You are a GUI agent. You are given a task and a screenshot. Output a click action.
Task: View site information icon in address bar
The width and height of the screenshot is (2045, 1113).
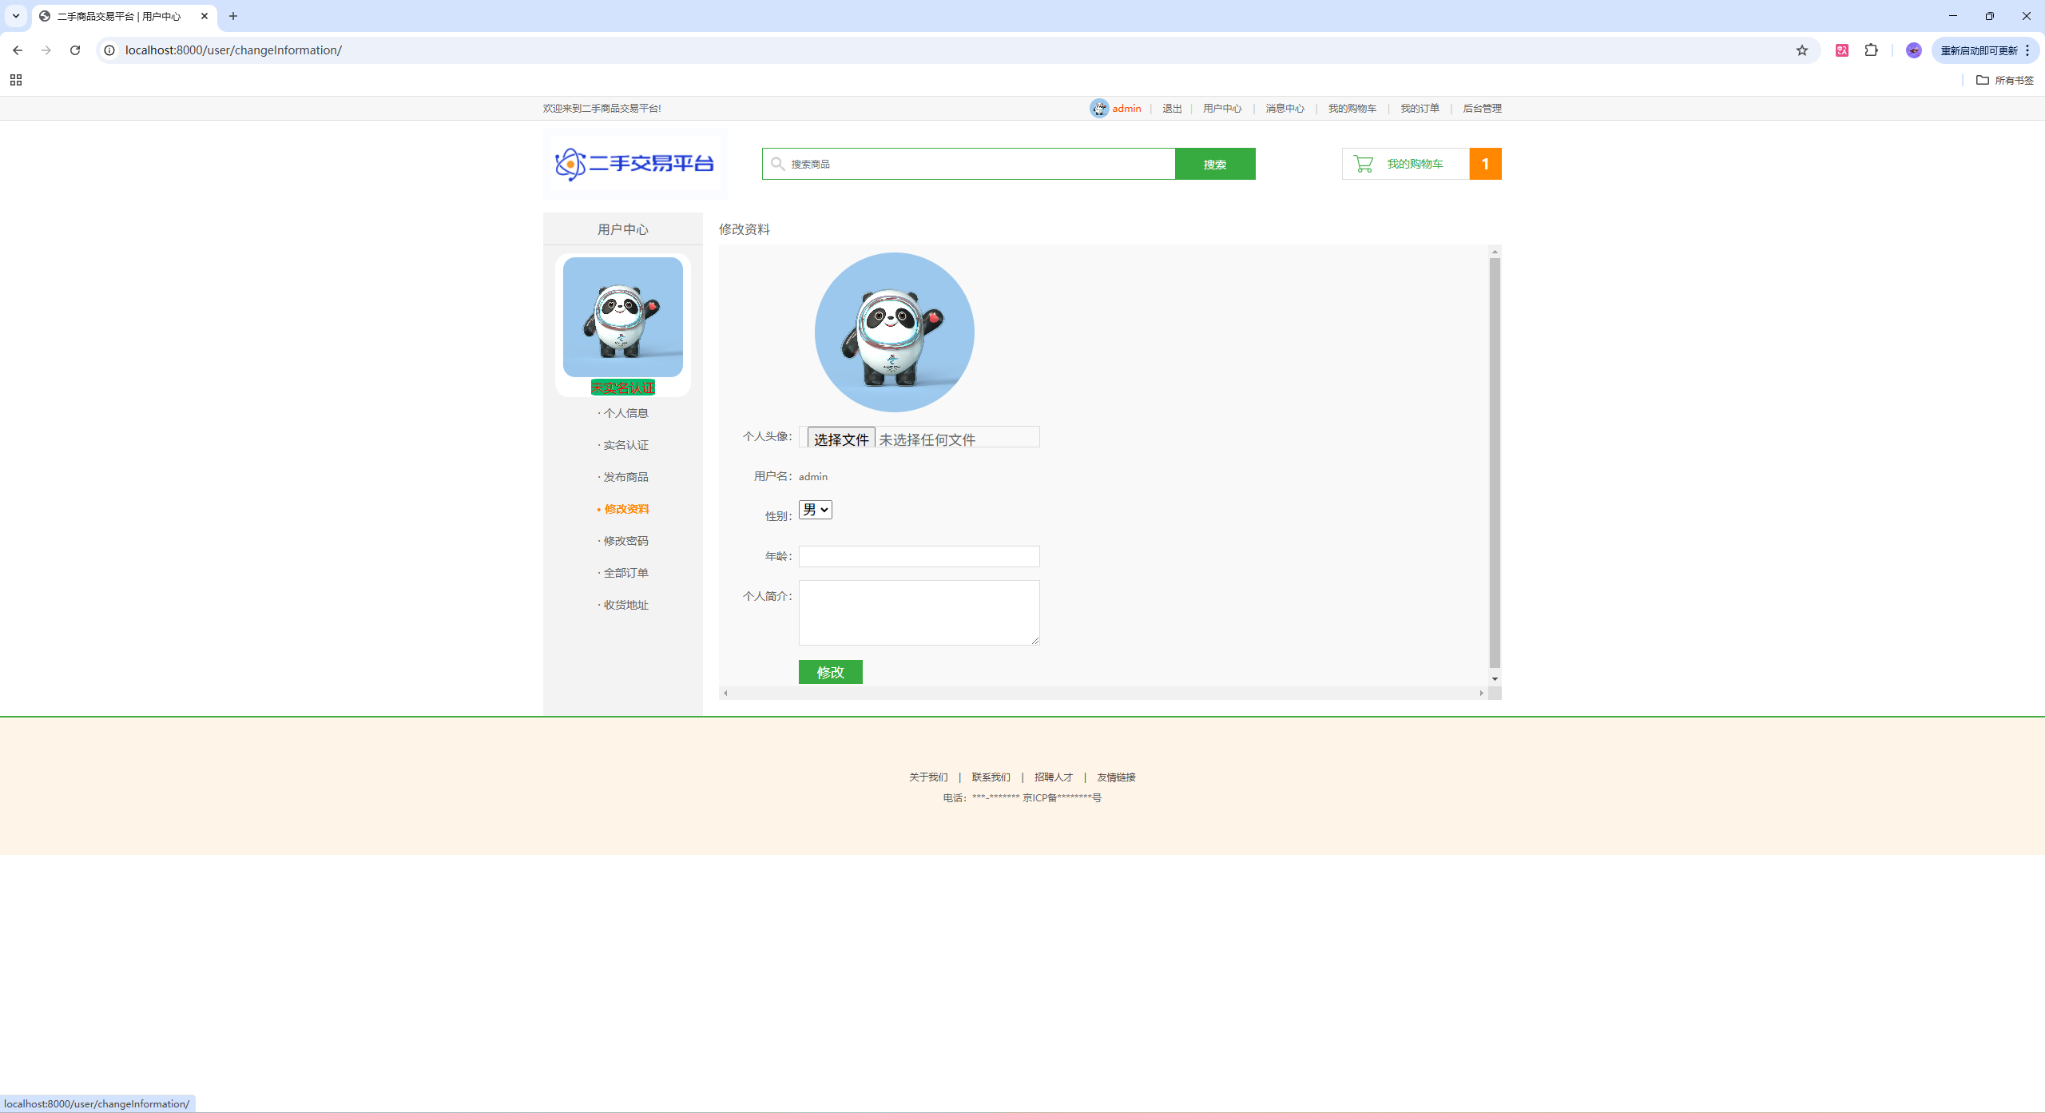tap(109, 50)
